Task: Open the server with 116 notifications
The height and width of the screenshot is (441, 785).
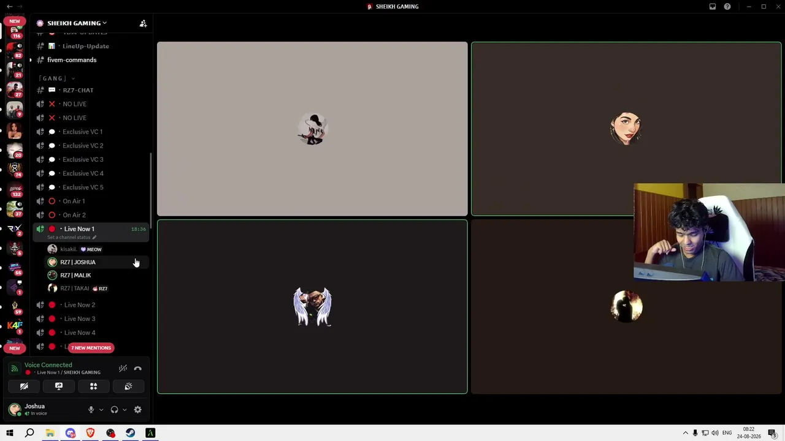Action: 15,32
